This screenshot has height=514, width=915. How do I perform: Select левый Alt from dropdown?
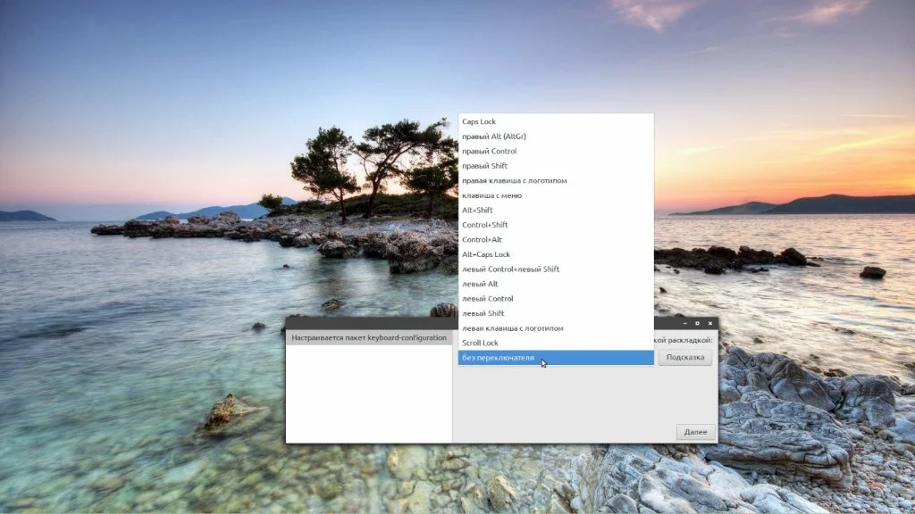click(480, 284)
